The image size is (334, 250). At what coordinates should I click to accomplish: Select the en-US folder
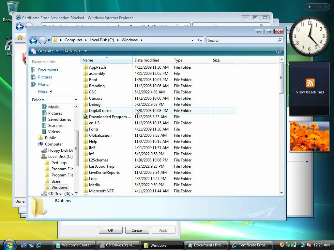pyautogui.click(x=94, y=123)
